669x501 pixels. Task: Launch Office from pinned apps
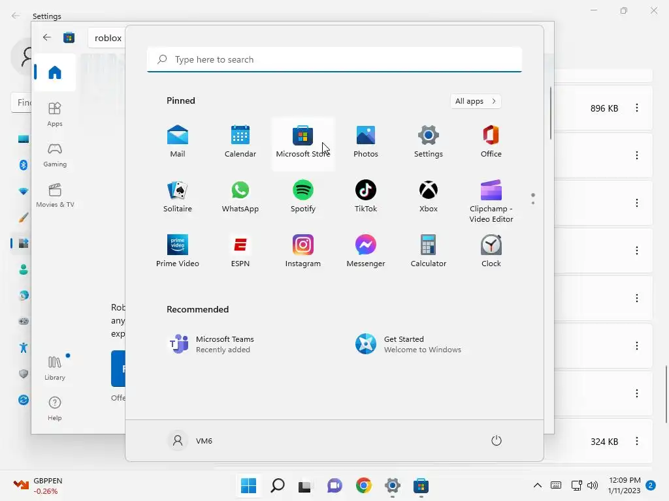pyautogui.click(x=491, y=142)
